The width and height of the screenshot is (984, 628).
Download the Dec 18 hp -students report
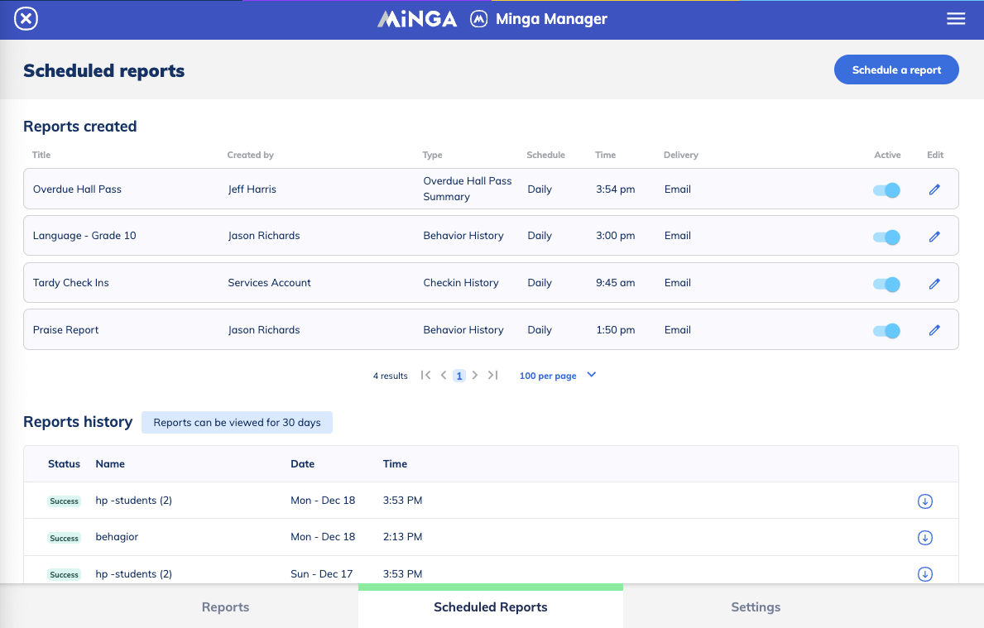pos(924,501)
